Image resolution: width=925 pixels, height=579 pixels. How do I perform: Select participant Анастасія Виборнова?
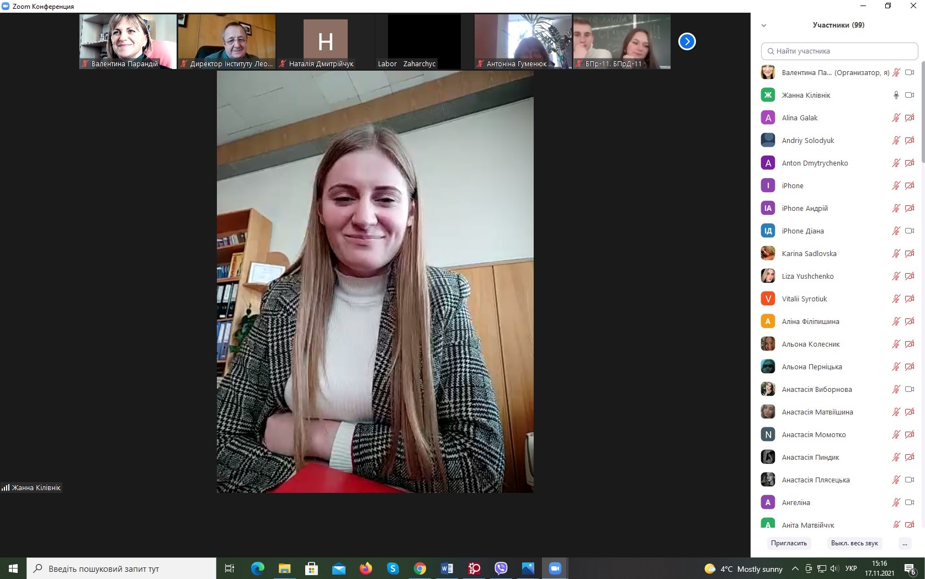pyautogui.click(x=837, y=389)
